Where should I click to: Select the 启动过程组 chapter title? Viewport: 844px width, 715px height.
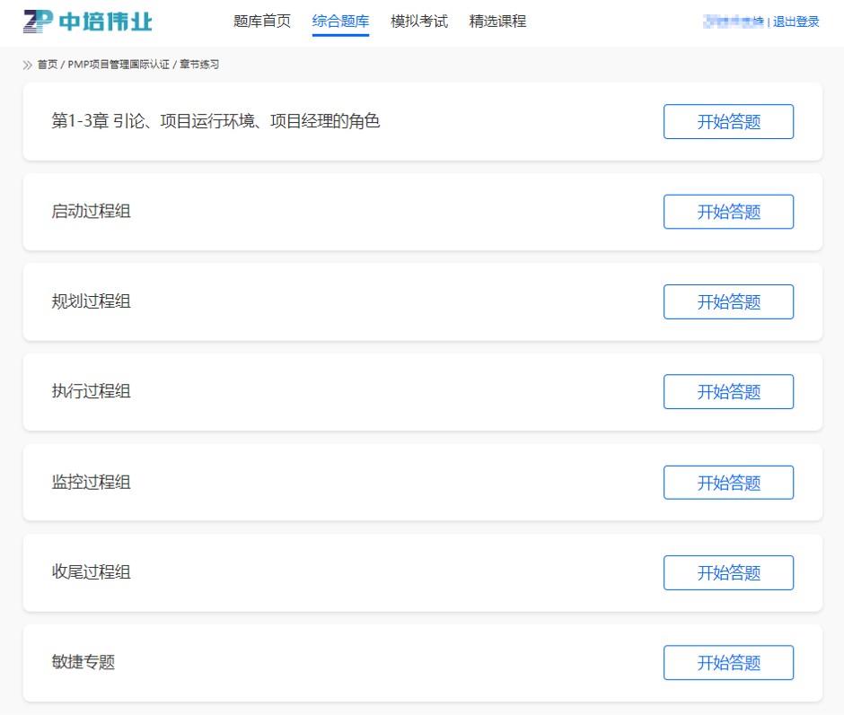[92, 212]
